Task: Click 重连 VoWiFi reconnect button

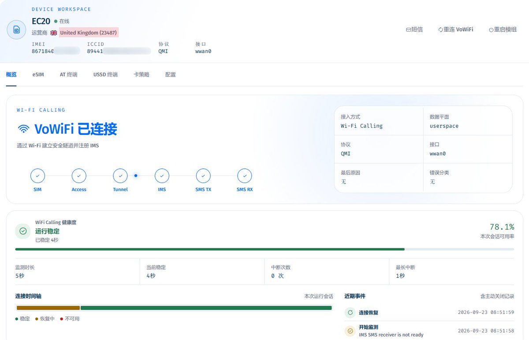Action: 456,30
